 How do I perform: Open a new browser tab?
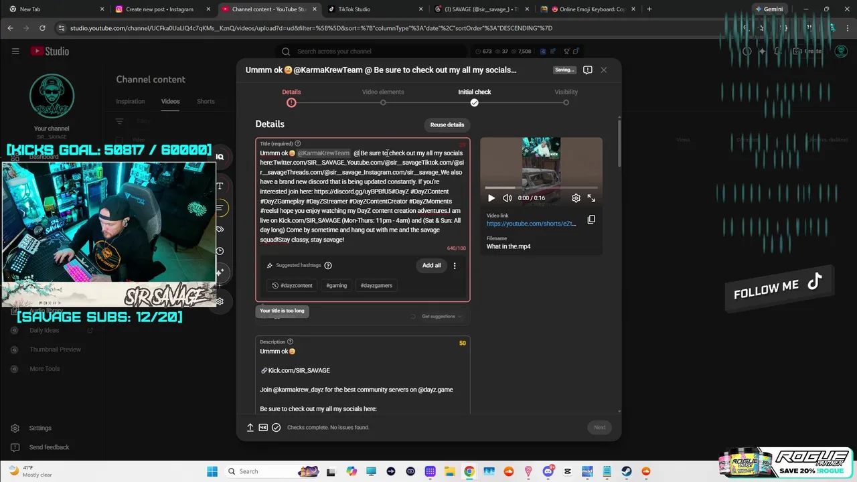point(649,9)
